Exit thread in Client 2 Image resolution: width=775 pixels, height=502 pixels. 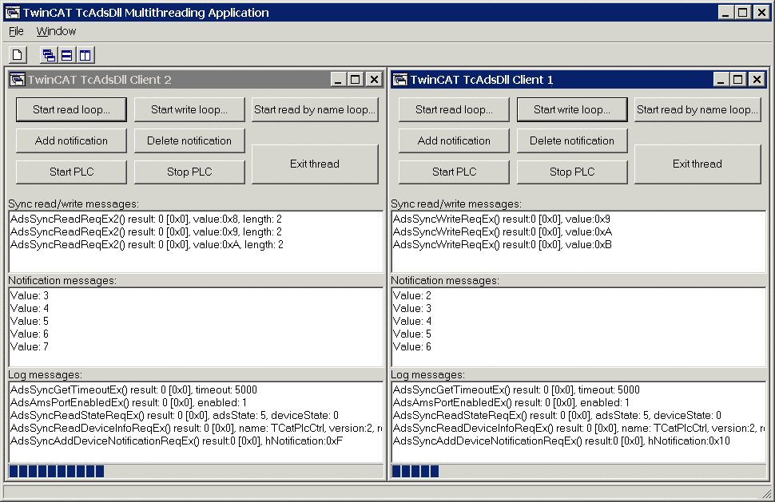[x=315, y=164]
